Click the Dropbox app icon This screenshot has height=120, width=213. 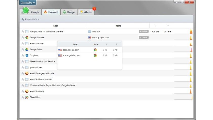(x=27, y=56)
